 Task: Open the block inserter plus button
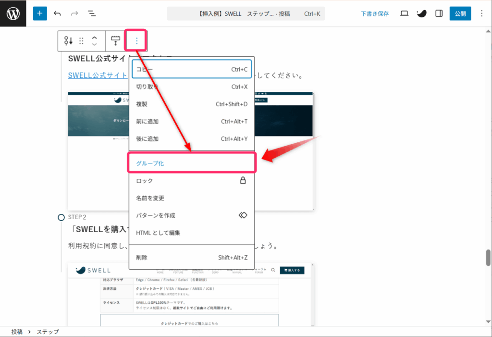tap(40, 13)
